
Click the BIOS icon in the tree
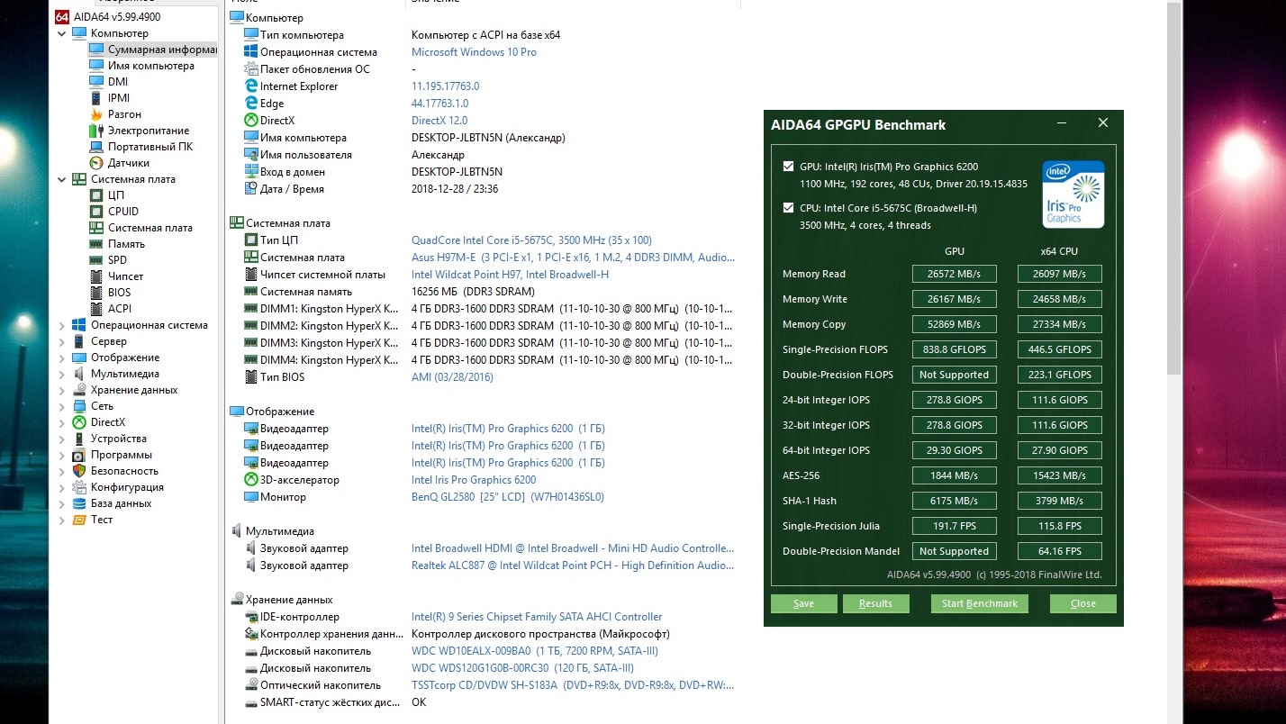pyautogui.click(x=95, y=293)
